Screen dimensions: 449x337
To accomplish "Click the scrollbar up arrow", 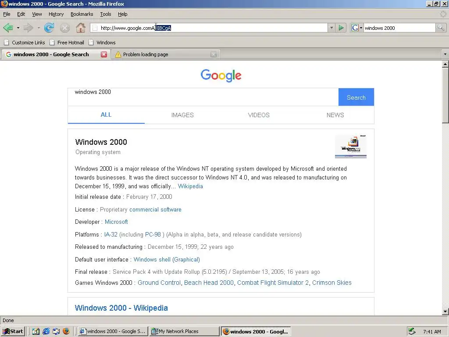I will click(x=445, y=64).
